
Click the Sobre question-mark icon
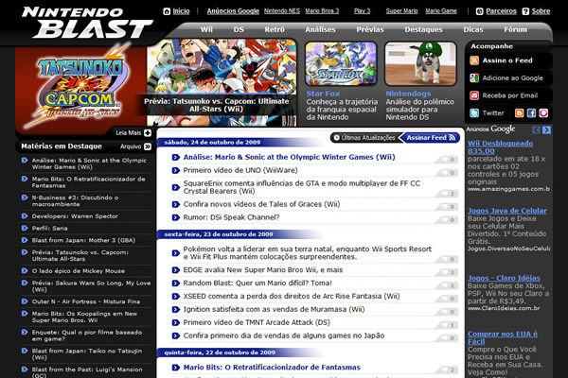point(525,11)
